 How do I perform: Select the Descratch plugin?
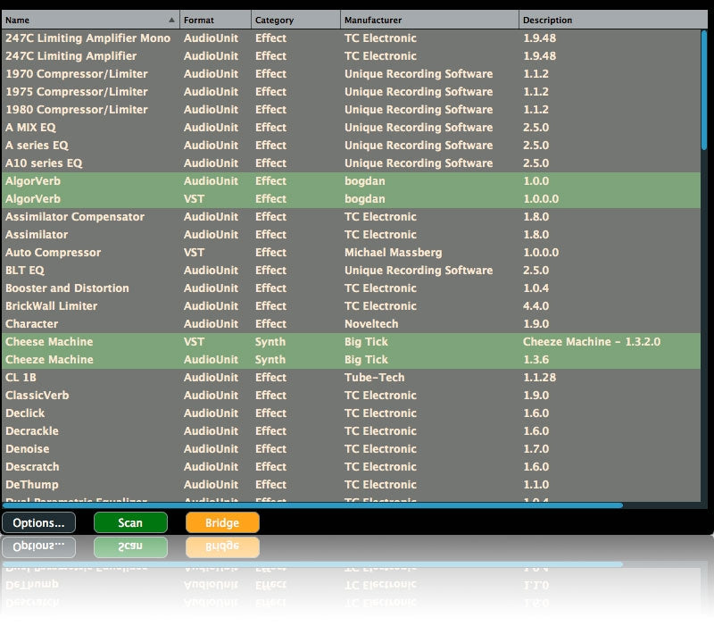[x=351, y=466]
